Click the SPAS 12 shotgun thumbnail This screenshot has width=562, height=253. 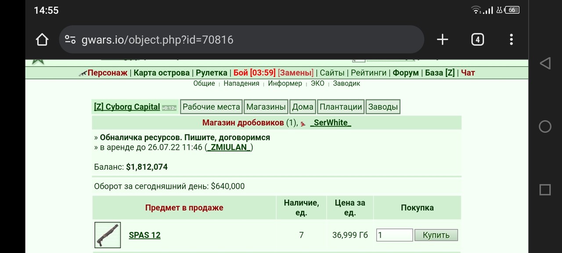pyautogui.click(x=108, y=235)
